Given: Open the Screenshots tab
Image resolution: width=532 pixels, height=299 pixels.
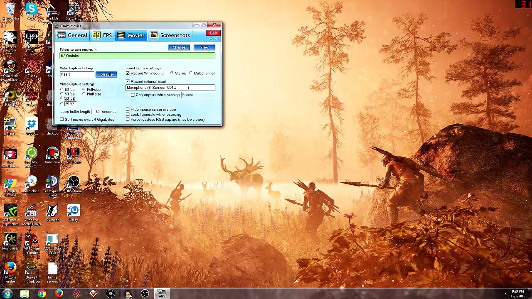Looking at the screenshot, I should coord(170,35).
